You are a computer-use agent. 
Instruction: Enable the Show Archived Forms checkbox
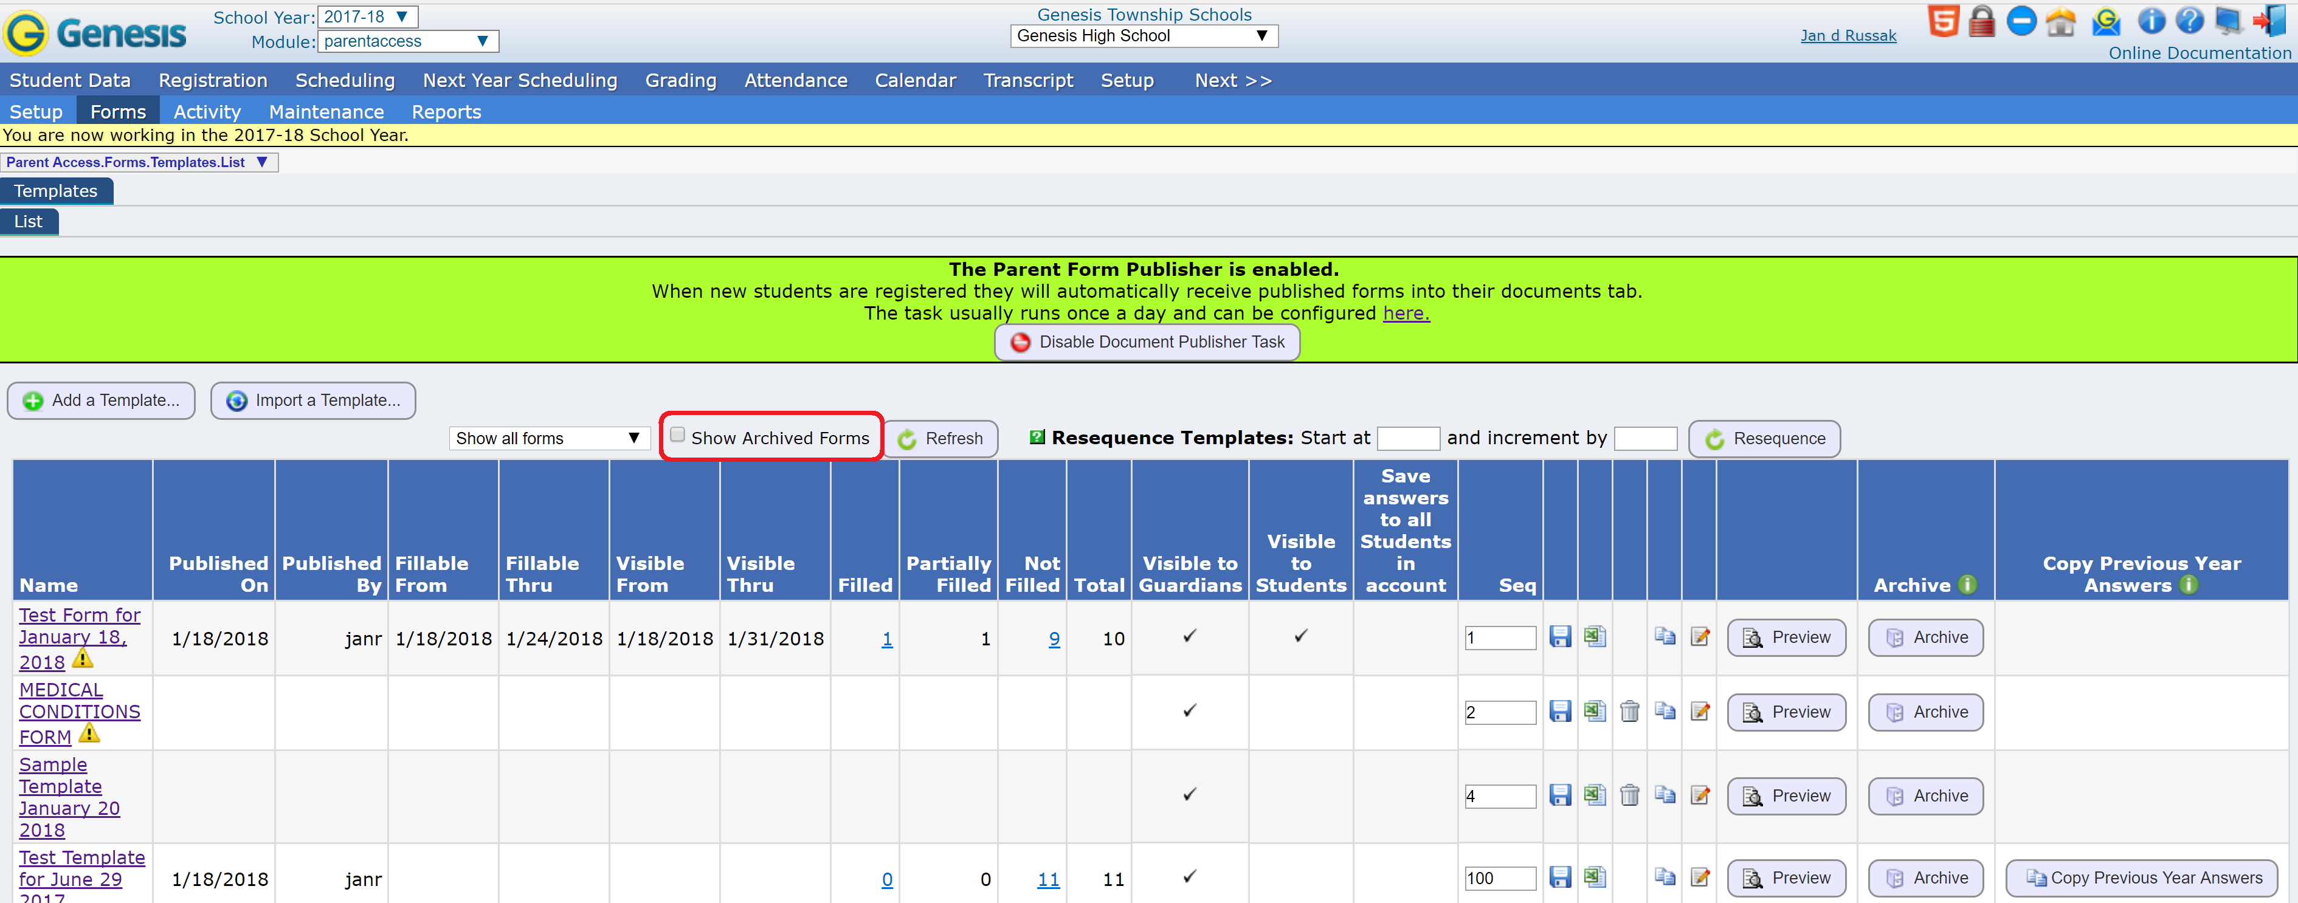pos(678,436)
